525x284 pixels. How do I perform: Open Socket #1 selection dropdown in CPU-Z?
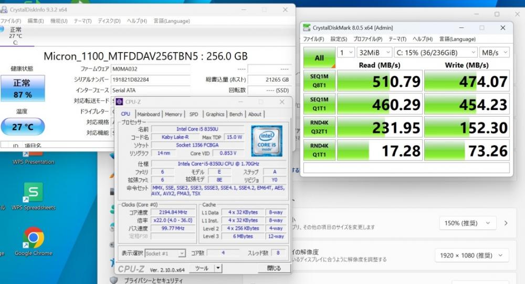click(x=165, y=253)
